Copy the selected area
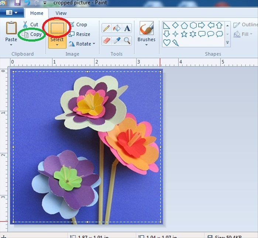The width and height of the screenshot is (258, 238). tap(32, 34)
